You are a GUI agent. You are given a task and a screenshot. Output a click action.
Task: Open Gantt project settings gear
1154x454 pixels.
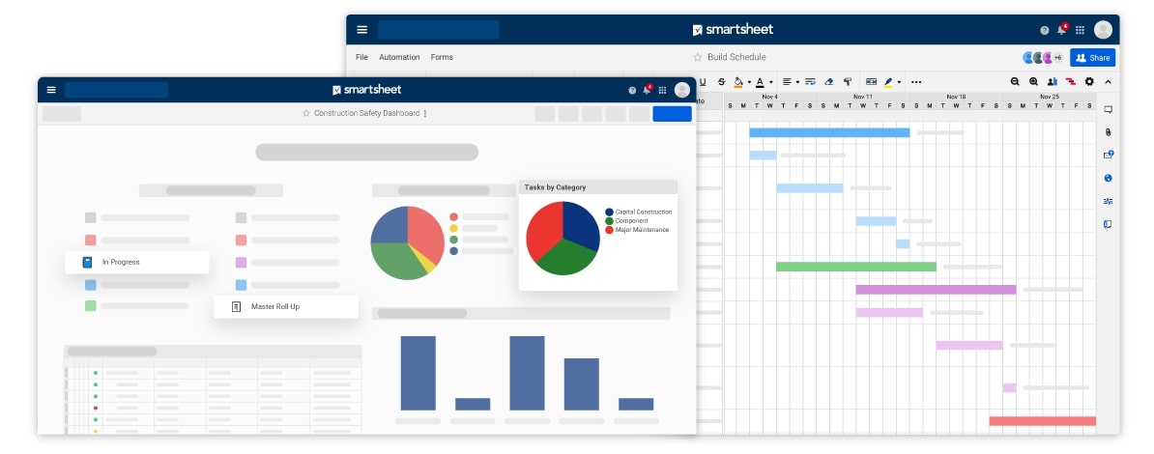(x=1089, y=82)
